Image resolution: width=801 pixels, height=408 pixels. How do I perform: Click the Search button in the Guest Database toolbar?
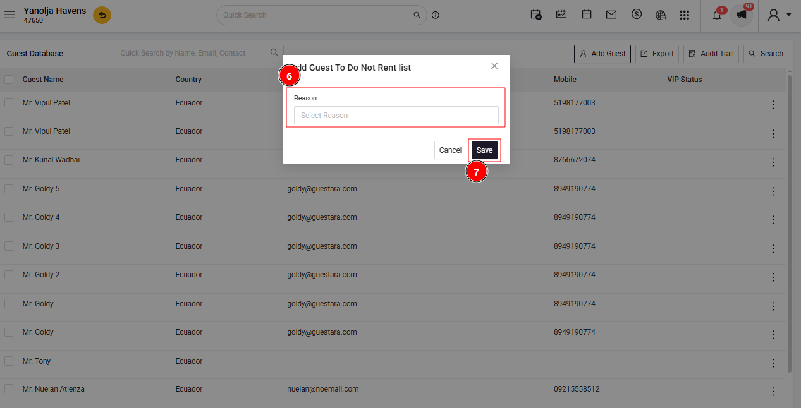[x=766, y=54]
